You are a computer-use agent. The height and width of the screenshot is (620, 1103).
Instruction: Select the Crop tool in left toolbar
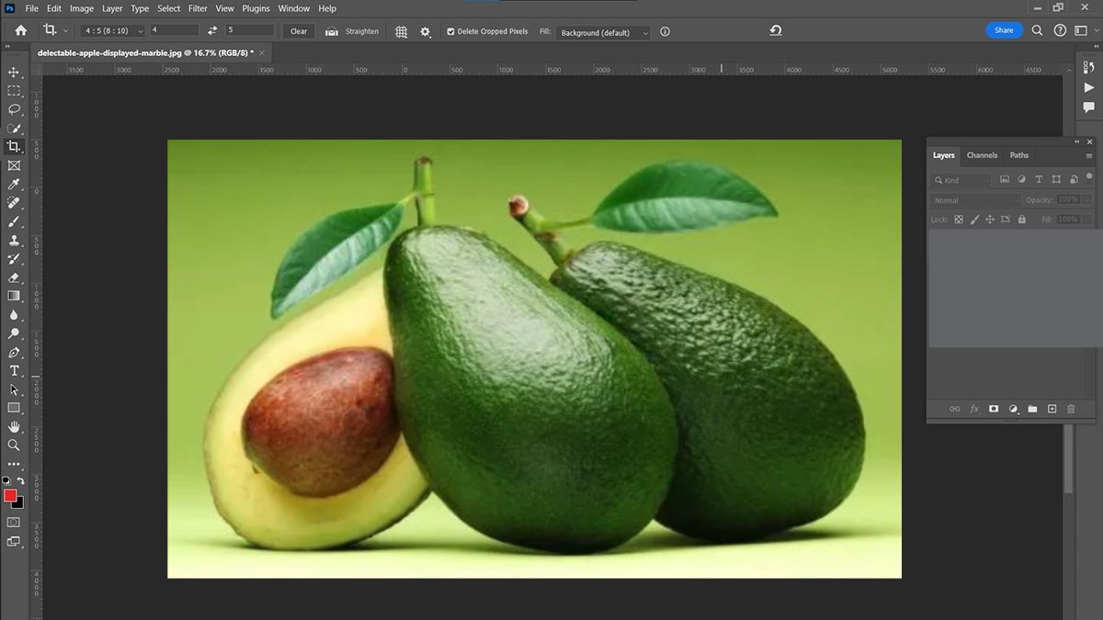(14, 147)
